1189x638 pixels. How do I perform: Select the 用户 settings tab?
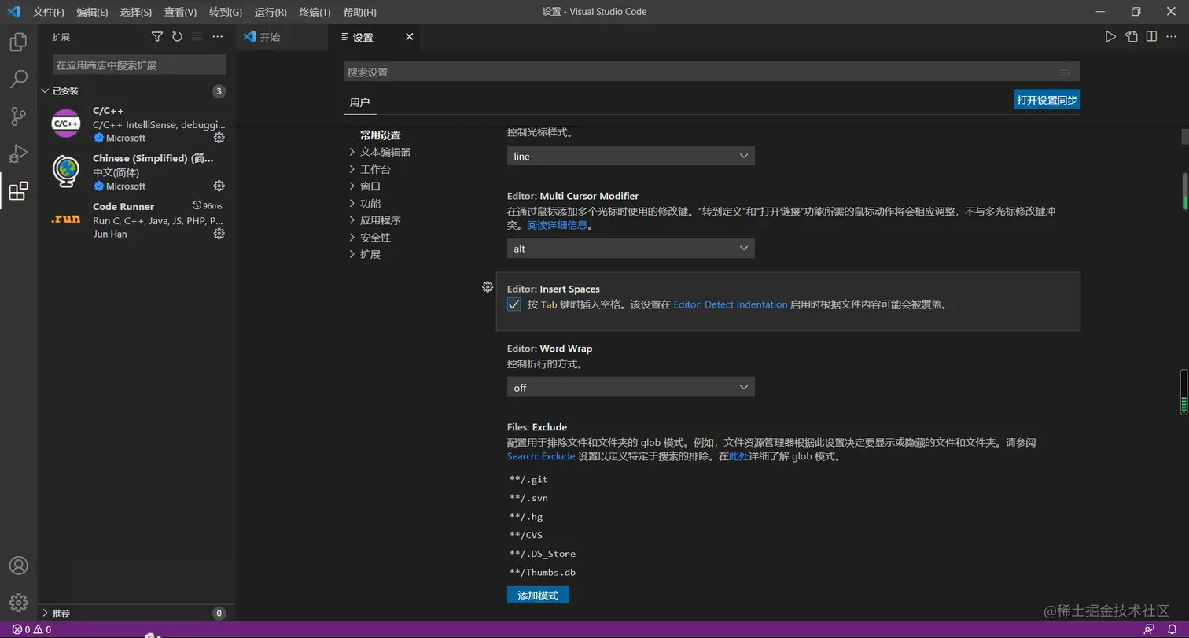(359, 102)
